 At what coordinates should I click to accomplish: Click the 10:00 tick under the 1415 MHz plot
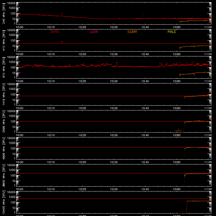click(19, 108)
